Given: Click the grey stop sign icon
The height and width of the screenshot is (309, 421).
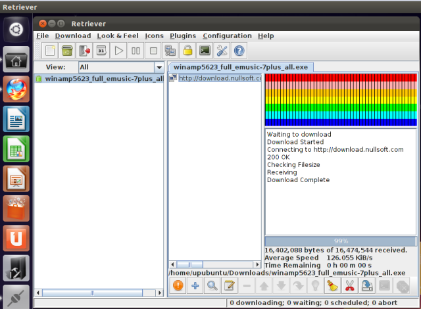Looking at the screenshot, I should coord(402,285).
